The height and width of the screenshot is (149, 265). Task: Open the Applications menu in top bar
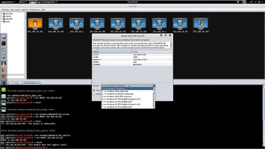click(8, 2)
